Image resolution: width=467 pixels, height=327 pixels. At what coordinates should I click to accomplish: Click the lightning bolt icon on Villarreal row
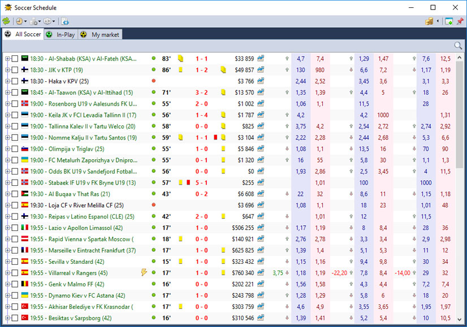[x=144, y=272]
